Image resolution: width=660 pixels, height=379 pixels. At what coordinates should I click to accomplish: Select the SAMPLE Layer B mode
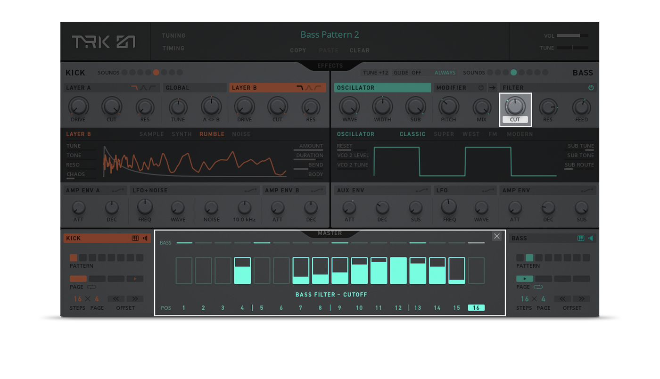coord(152,134)
